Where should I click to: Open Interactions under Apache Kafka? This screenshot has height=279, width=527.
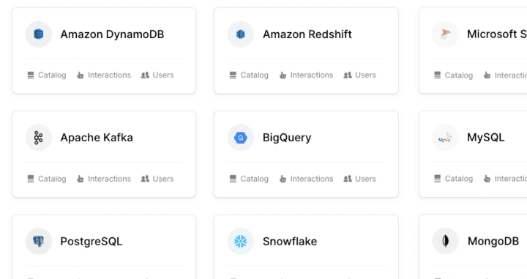(104, 179)
